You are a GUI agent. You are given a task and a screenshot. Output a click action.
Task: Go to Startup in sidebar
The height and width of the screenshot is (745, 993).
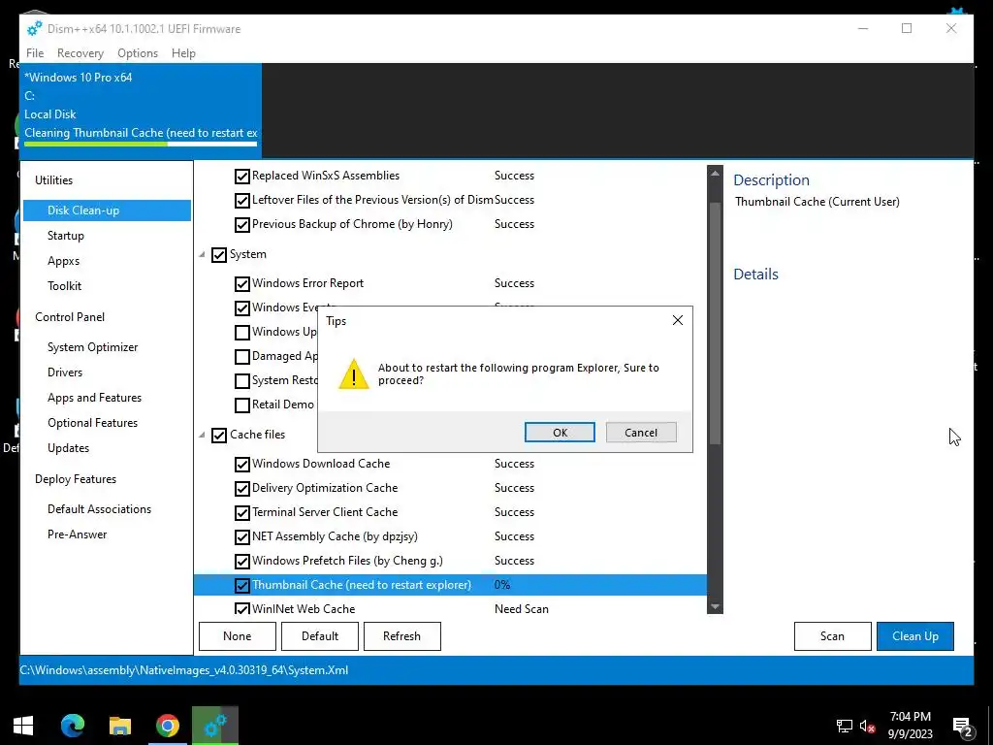(66, 236)
